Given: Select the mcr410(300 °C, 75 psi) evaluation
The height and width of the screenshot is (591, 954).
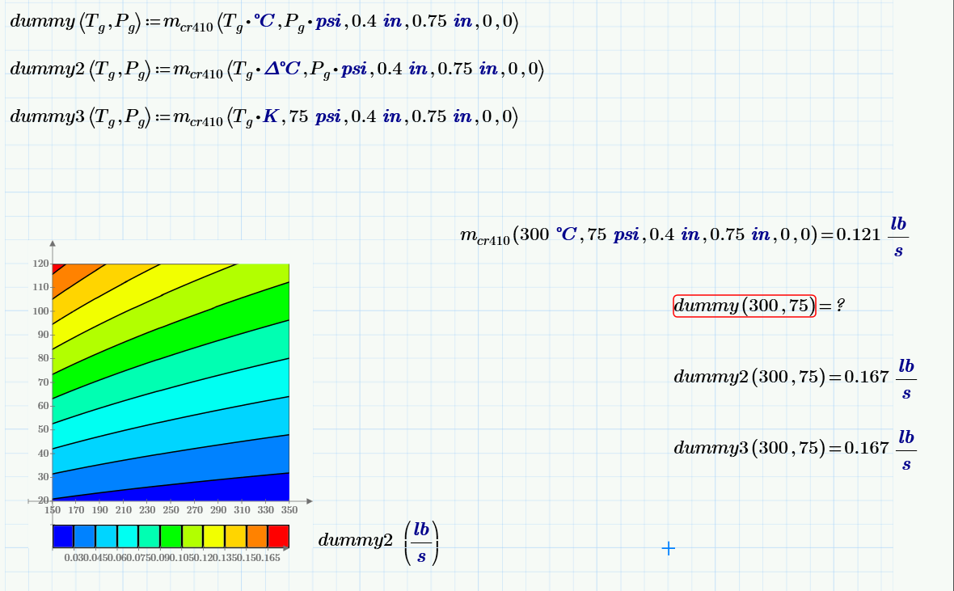Looking at the screenshot, I should (684, 234).
